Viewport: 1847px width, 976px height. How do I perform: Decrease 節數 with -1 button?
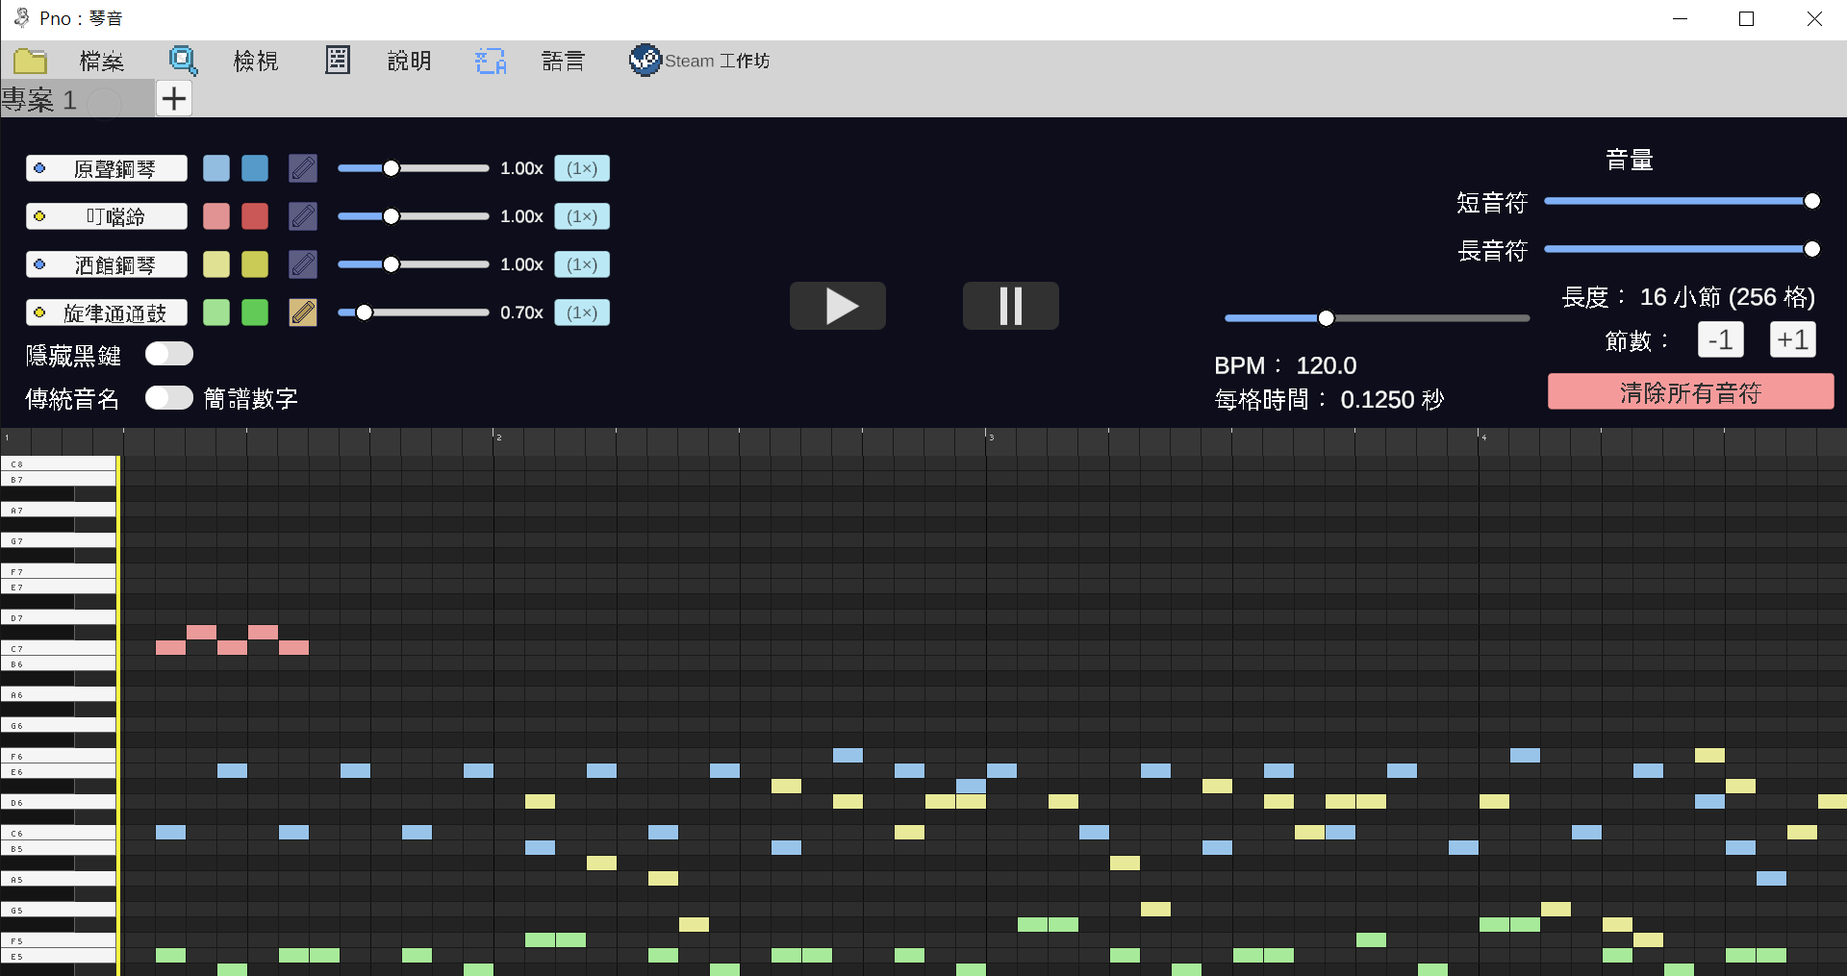[x=1721, y=339]
